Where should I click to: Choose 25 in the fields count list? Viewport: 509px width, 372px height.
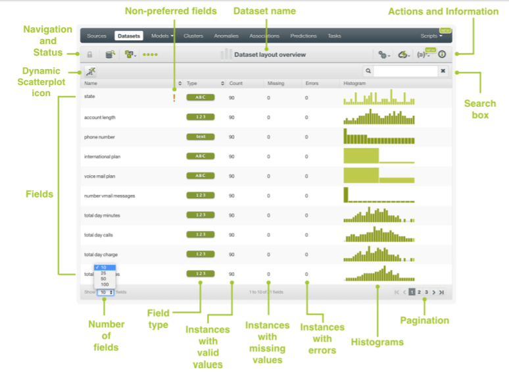(x=105, y=273)
